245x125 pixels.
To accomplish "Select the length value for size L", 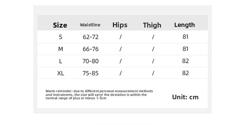I will pyautogui.click(x=185, y=61).
